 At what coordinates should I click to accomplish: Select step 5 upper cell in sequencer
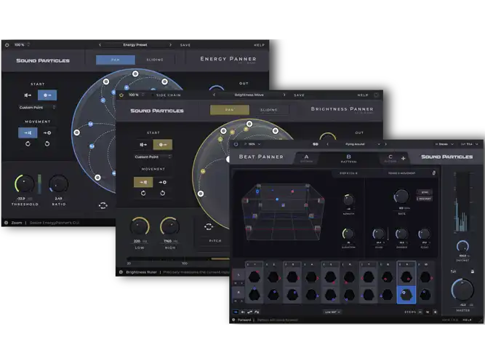click(330, 277)
